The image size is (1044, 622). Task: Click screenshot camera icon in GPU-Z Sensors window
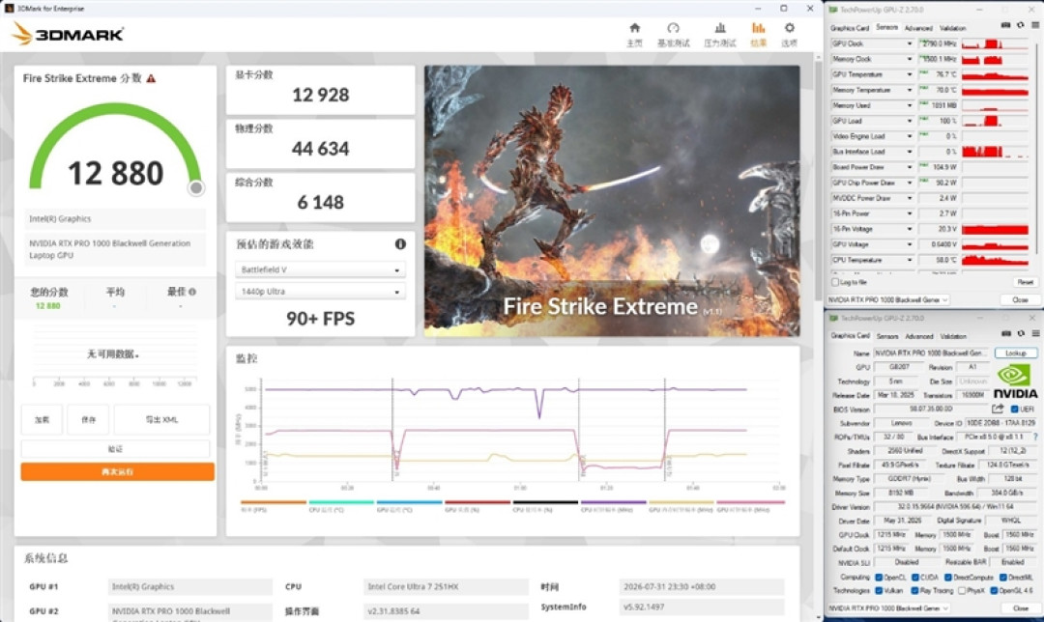[1005, 26]
